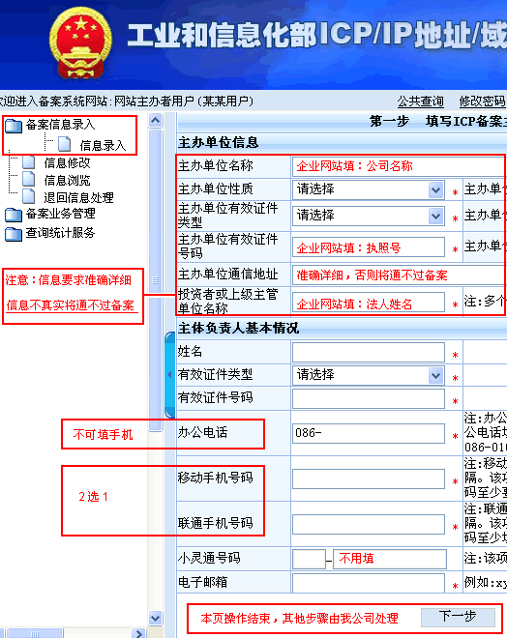507x638 pixels.
Task: Open 主办单位有效证件类型 dropdown
Action: pos(368,216)
